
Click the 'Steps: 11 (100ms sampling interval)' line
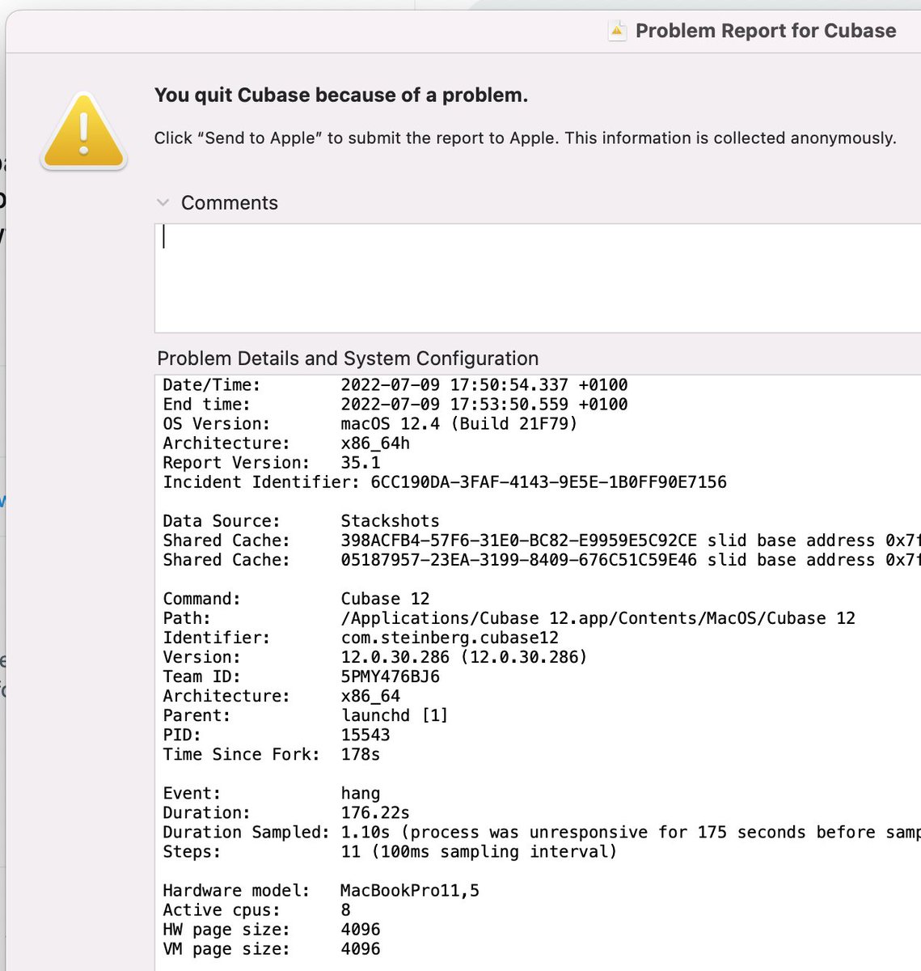[x=391, y=851]
